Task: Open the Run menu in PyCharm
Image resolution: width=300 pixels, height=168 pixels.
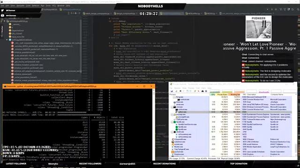Action: click(43, 6)
